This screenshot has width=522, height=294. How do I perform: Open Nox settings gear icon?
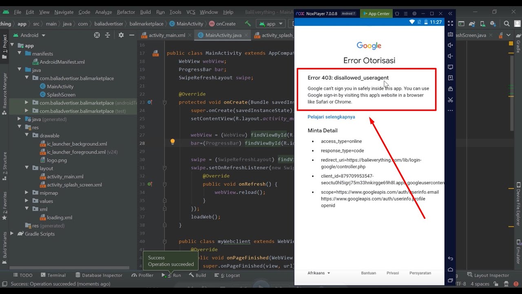414,13
